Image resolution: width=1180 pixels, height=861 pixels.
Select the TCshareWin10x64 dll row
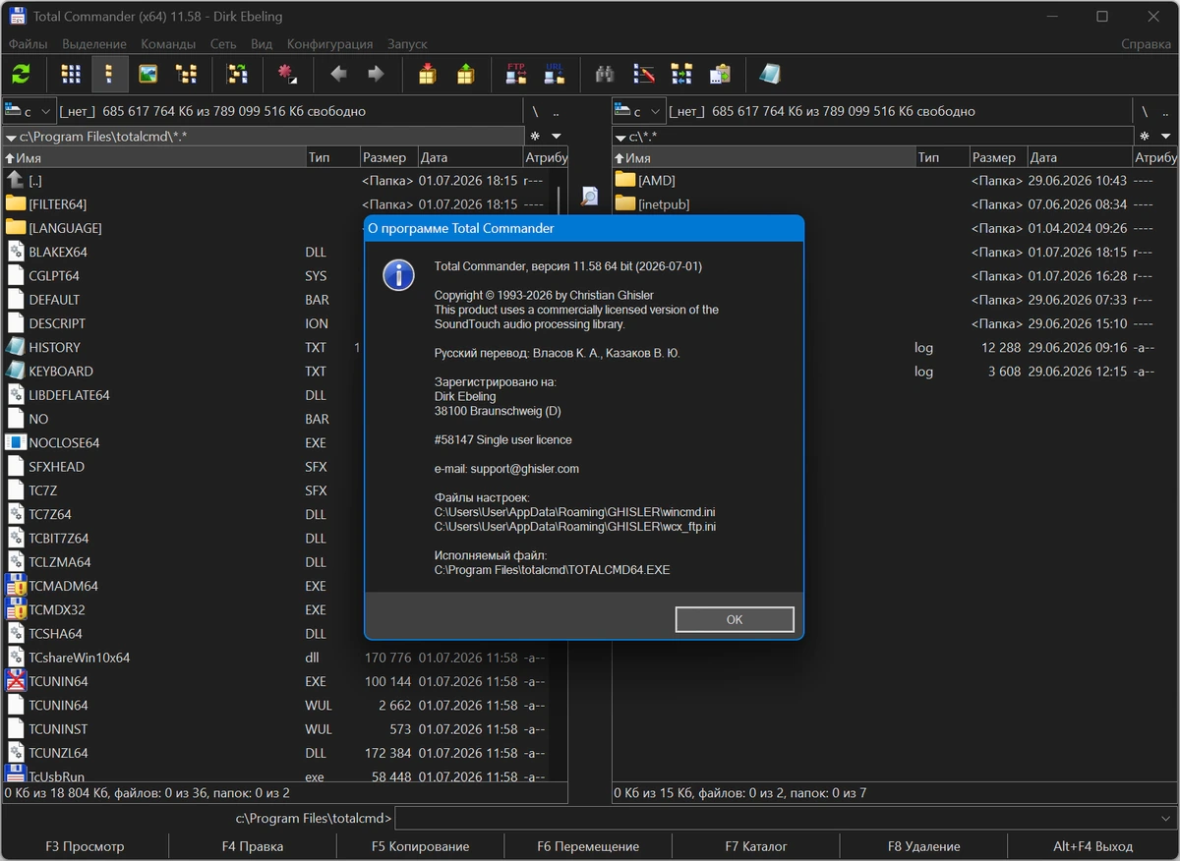click(273, 658)
